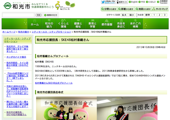Shrink text with 縮小 button

[x=132, y=15]
